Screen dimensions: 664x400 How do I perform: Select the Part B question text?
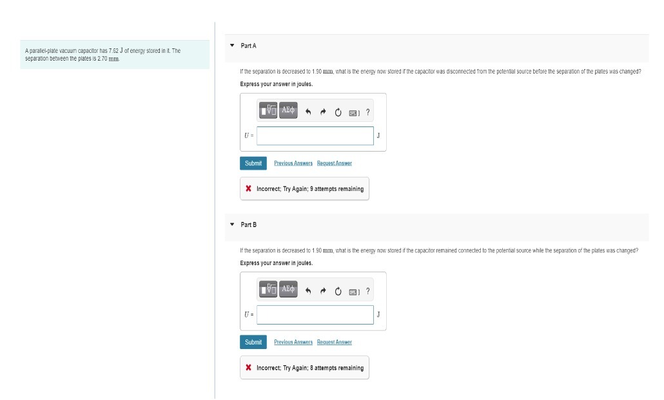[439, 250]
